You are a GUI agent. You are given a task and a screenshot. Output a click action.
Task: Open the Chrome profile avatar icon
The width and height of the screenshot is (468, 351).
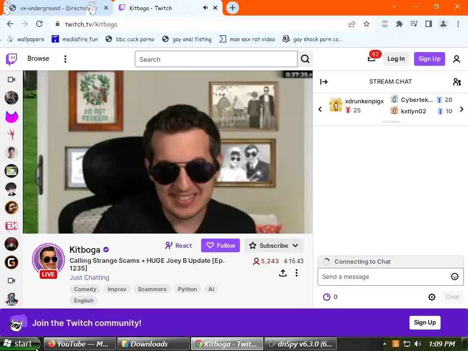[x=443, y=24]
